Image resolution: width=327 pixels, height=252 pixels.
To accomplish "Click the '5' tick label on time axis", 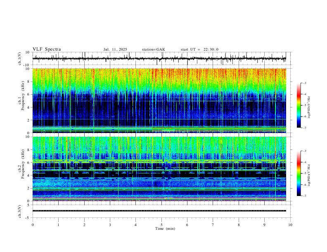I will 161,225.
